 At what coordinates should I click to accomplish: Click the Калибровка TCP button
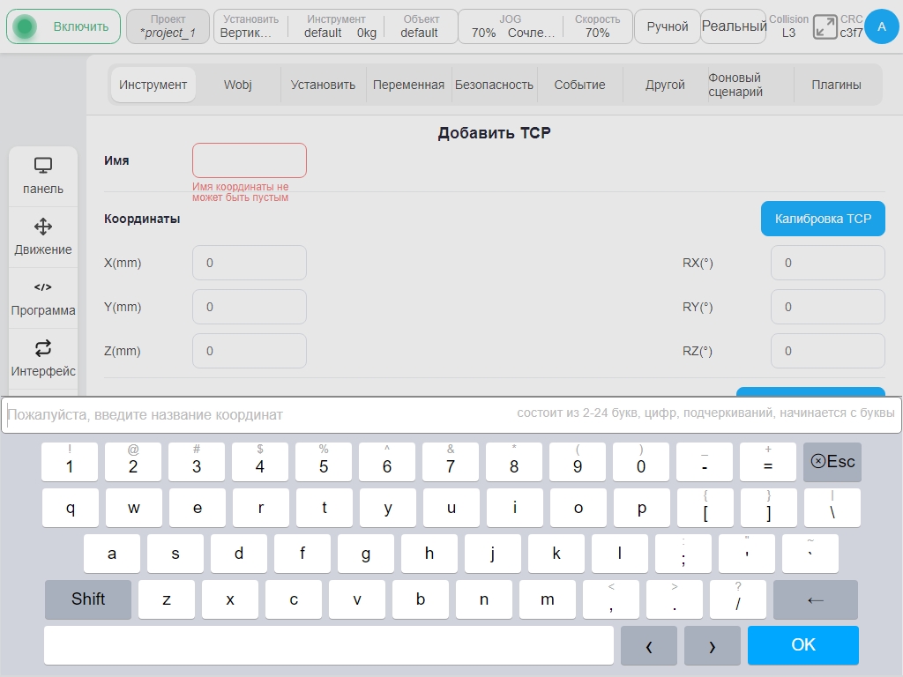[823, 219]
